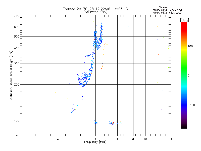
Task: Click the y-axis tick label '600'
Action: pyautogui.click(x=17, y=27)
